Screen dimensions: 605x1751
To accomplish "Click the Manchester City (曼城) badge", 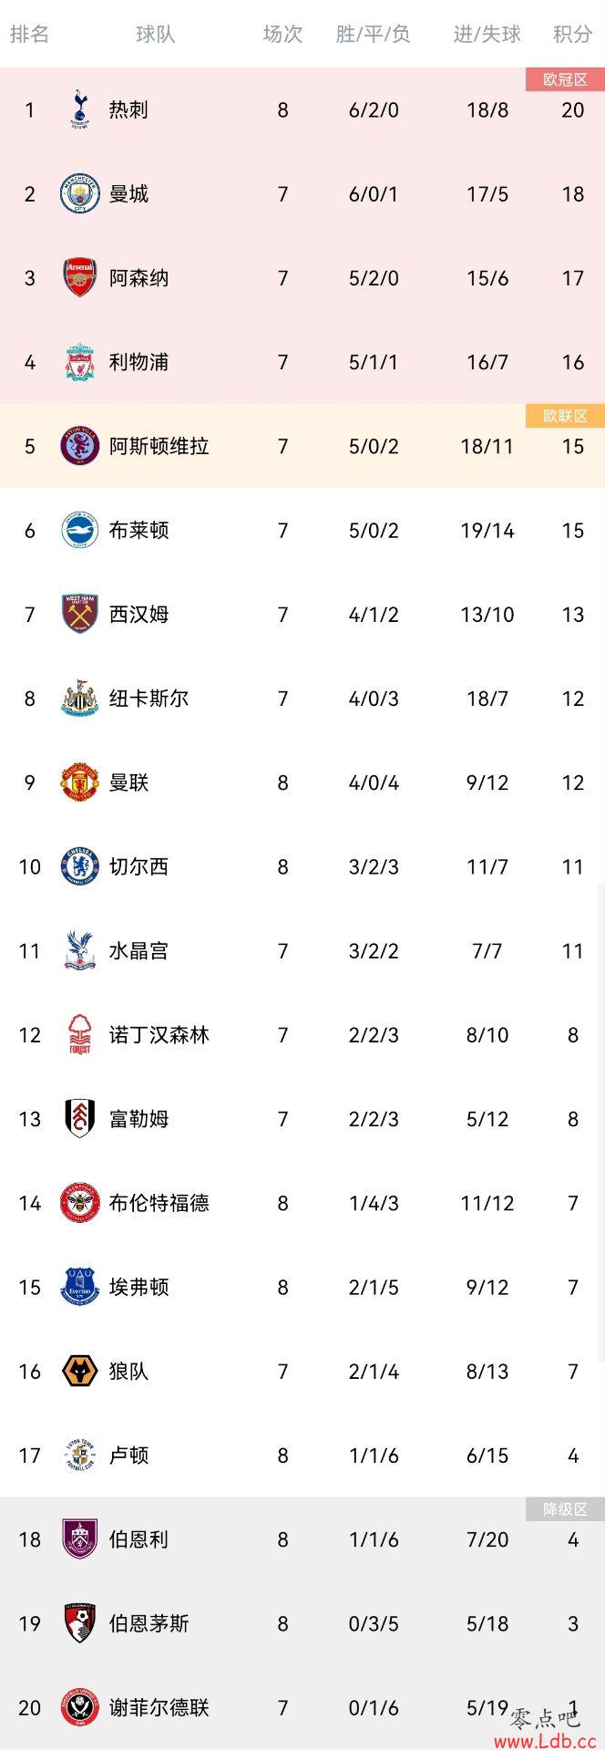I will pos(79,193).
